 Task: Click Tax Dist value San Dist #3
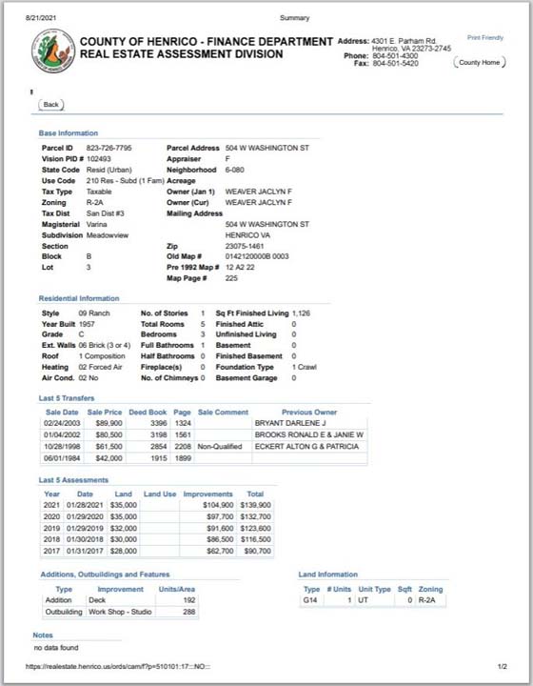click(x=106, y=213)
